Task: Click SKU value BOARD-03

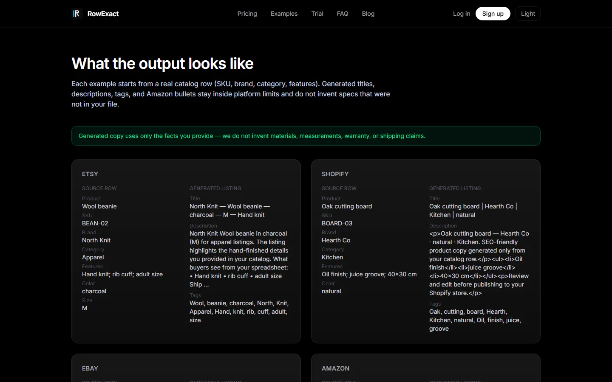Action: coord(337,223)
